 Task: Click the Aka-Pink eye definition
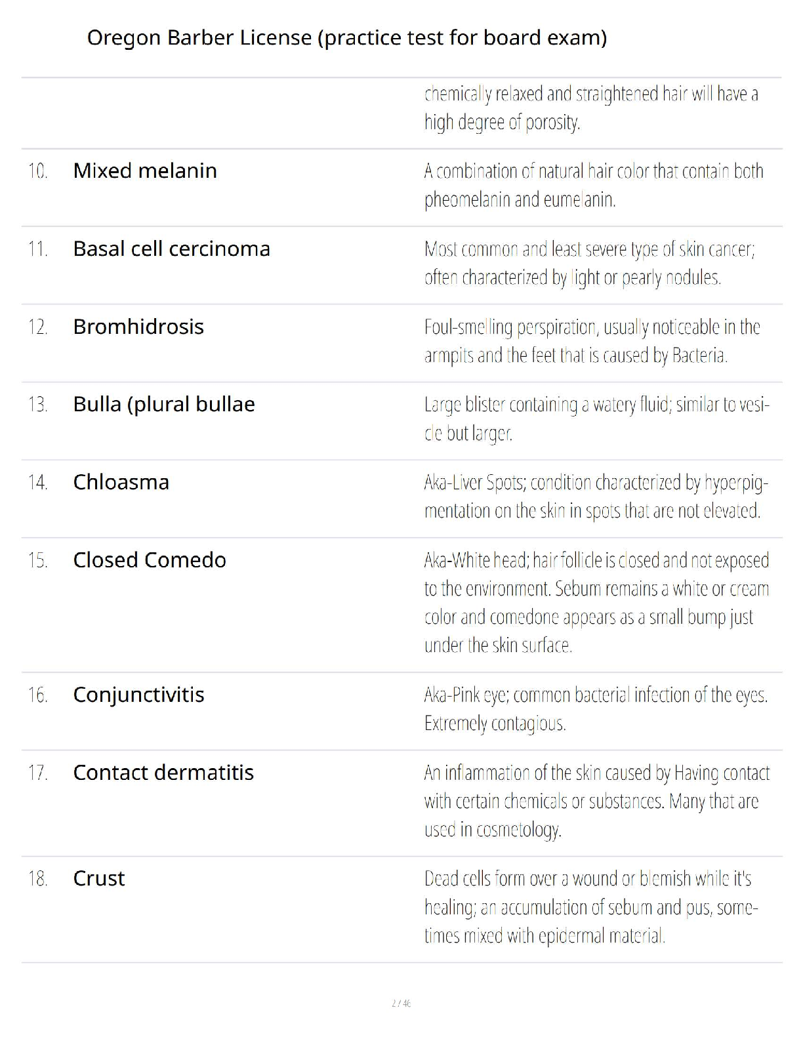pos(595,709)
